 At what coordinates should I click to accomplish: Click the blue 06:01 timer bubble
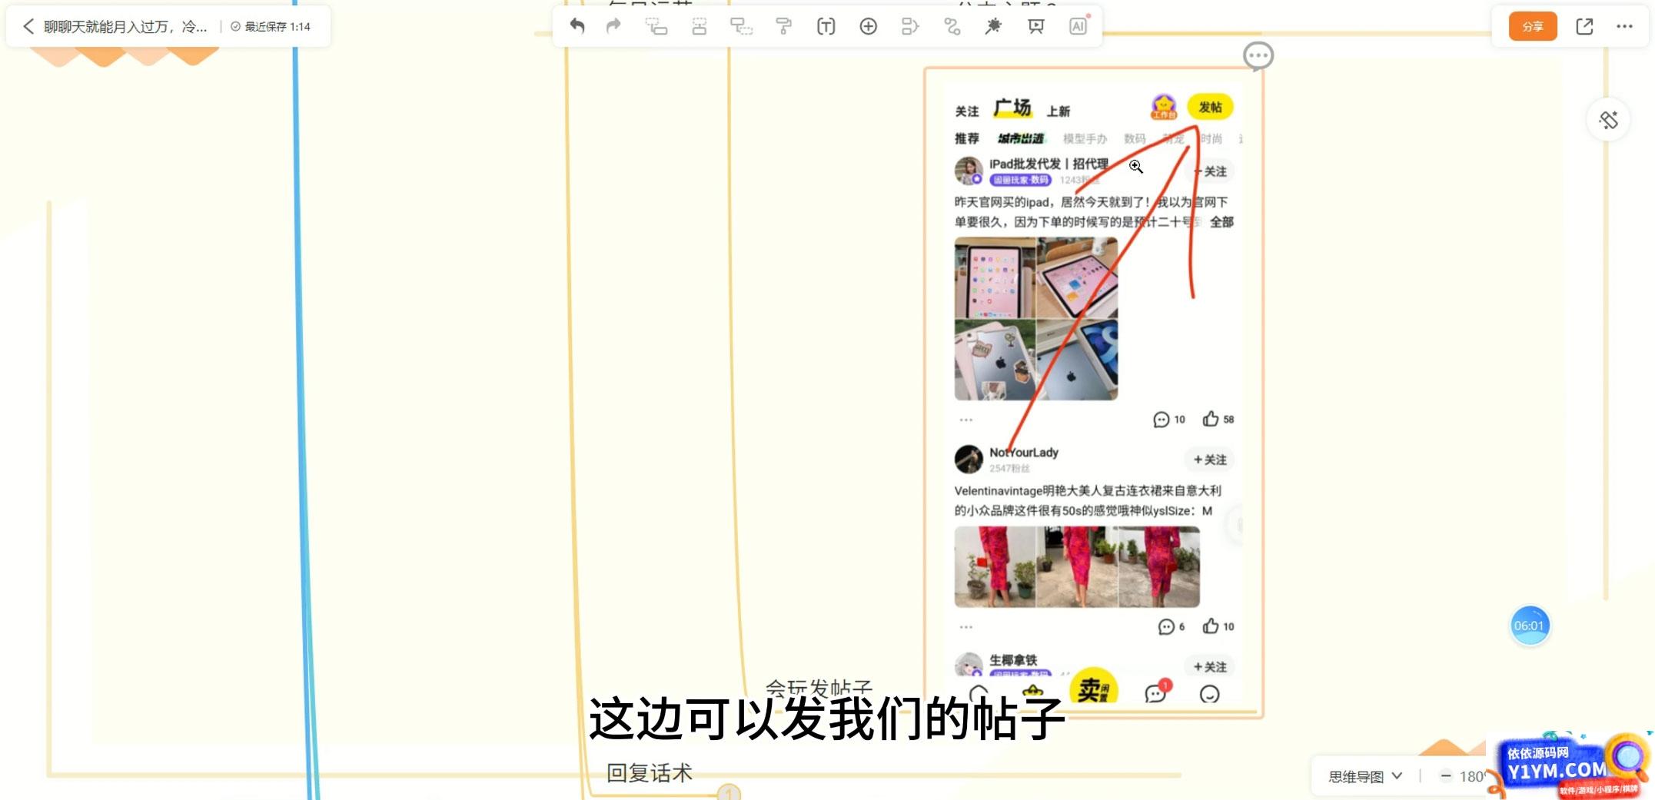tap(1530, 626)
